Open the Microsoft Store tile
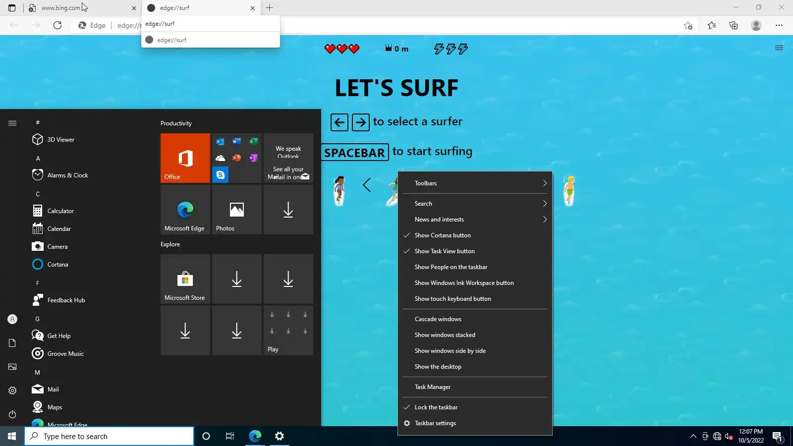Image resolution: width=793 pixels, height=446 pixels. 185,279
